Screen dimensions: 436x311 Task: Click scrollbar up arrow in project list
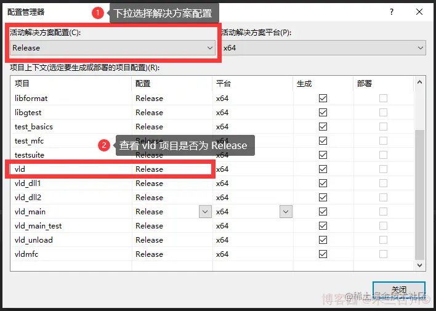419,82
